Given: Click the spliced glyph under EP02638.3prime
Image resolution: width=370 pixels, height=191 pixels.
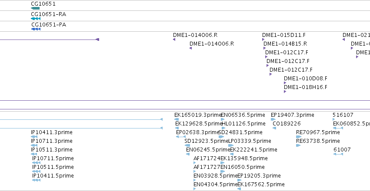Looking at the screenshot, I should click(x=181, y=137).
